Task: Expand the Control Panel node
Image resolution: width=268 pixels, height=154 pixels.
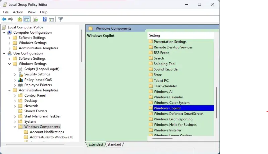Action: click(15, 96)
